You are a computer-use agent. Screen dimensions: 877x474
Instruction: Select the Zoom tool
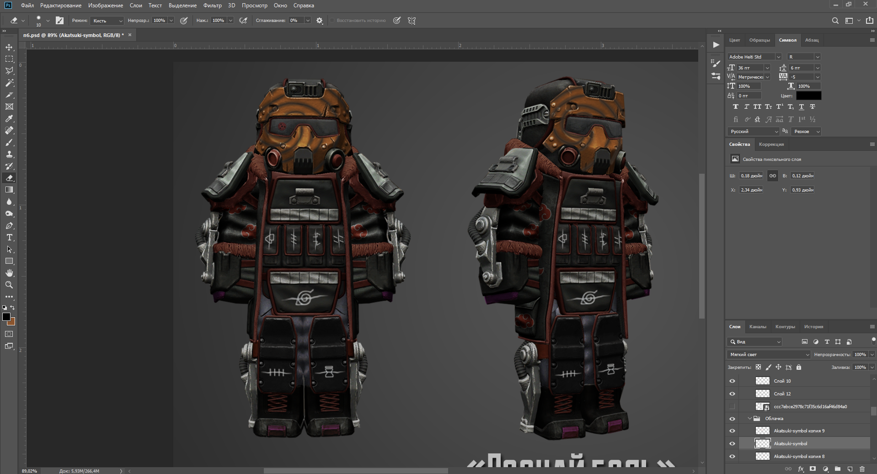coord(9,285)
